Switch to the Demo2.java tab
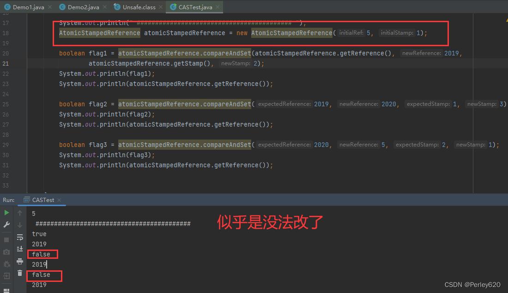Screen dimensions: 508x293 [x=83, y=7]
